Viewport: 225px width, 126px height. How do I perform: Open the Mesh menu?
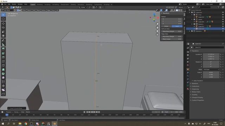click(38, 10)
